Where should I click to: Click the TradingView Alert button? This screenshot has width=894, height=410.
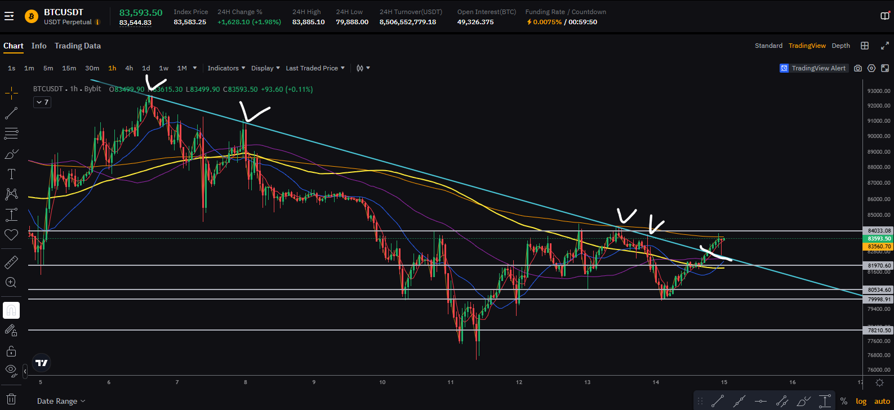click(813, 68)
